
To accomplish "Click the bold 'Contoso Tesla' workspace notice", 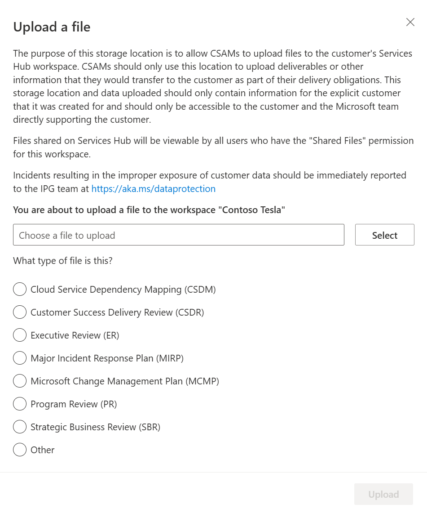I will pyautogui.click(x=149, y=210).
